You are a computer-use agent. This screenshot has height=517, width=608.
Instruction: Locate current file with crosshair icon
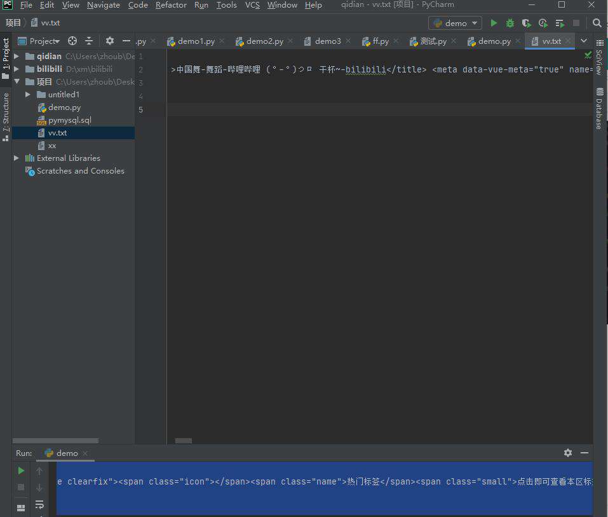pos(72,41)
